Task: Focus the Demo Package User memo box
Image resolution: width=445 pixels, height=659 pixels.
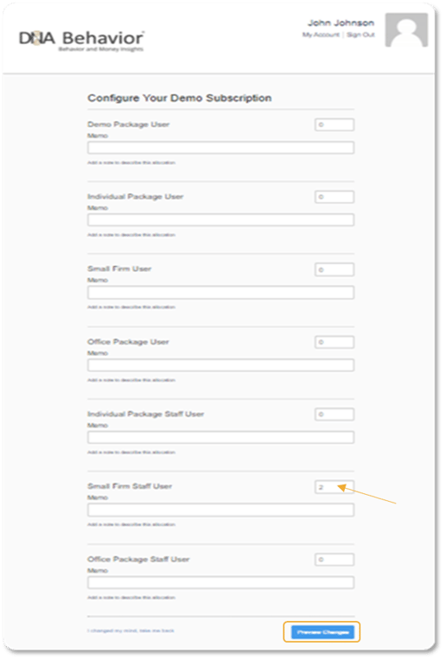Action: [221, 148]
